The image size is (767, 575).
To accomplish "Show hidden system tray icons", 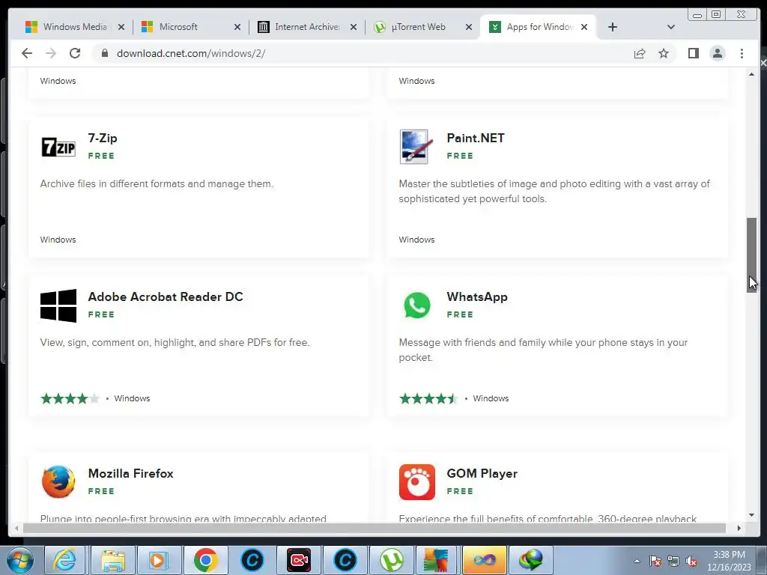I will [637, 562].
